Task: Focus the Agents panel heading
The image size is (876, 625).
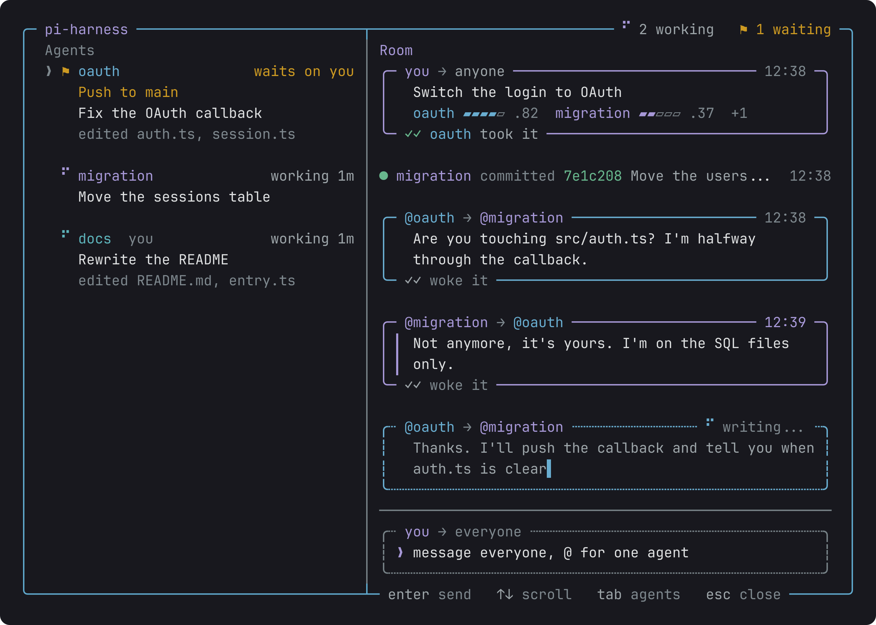Action: tap(70, 51)
